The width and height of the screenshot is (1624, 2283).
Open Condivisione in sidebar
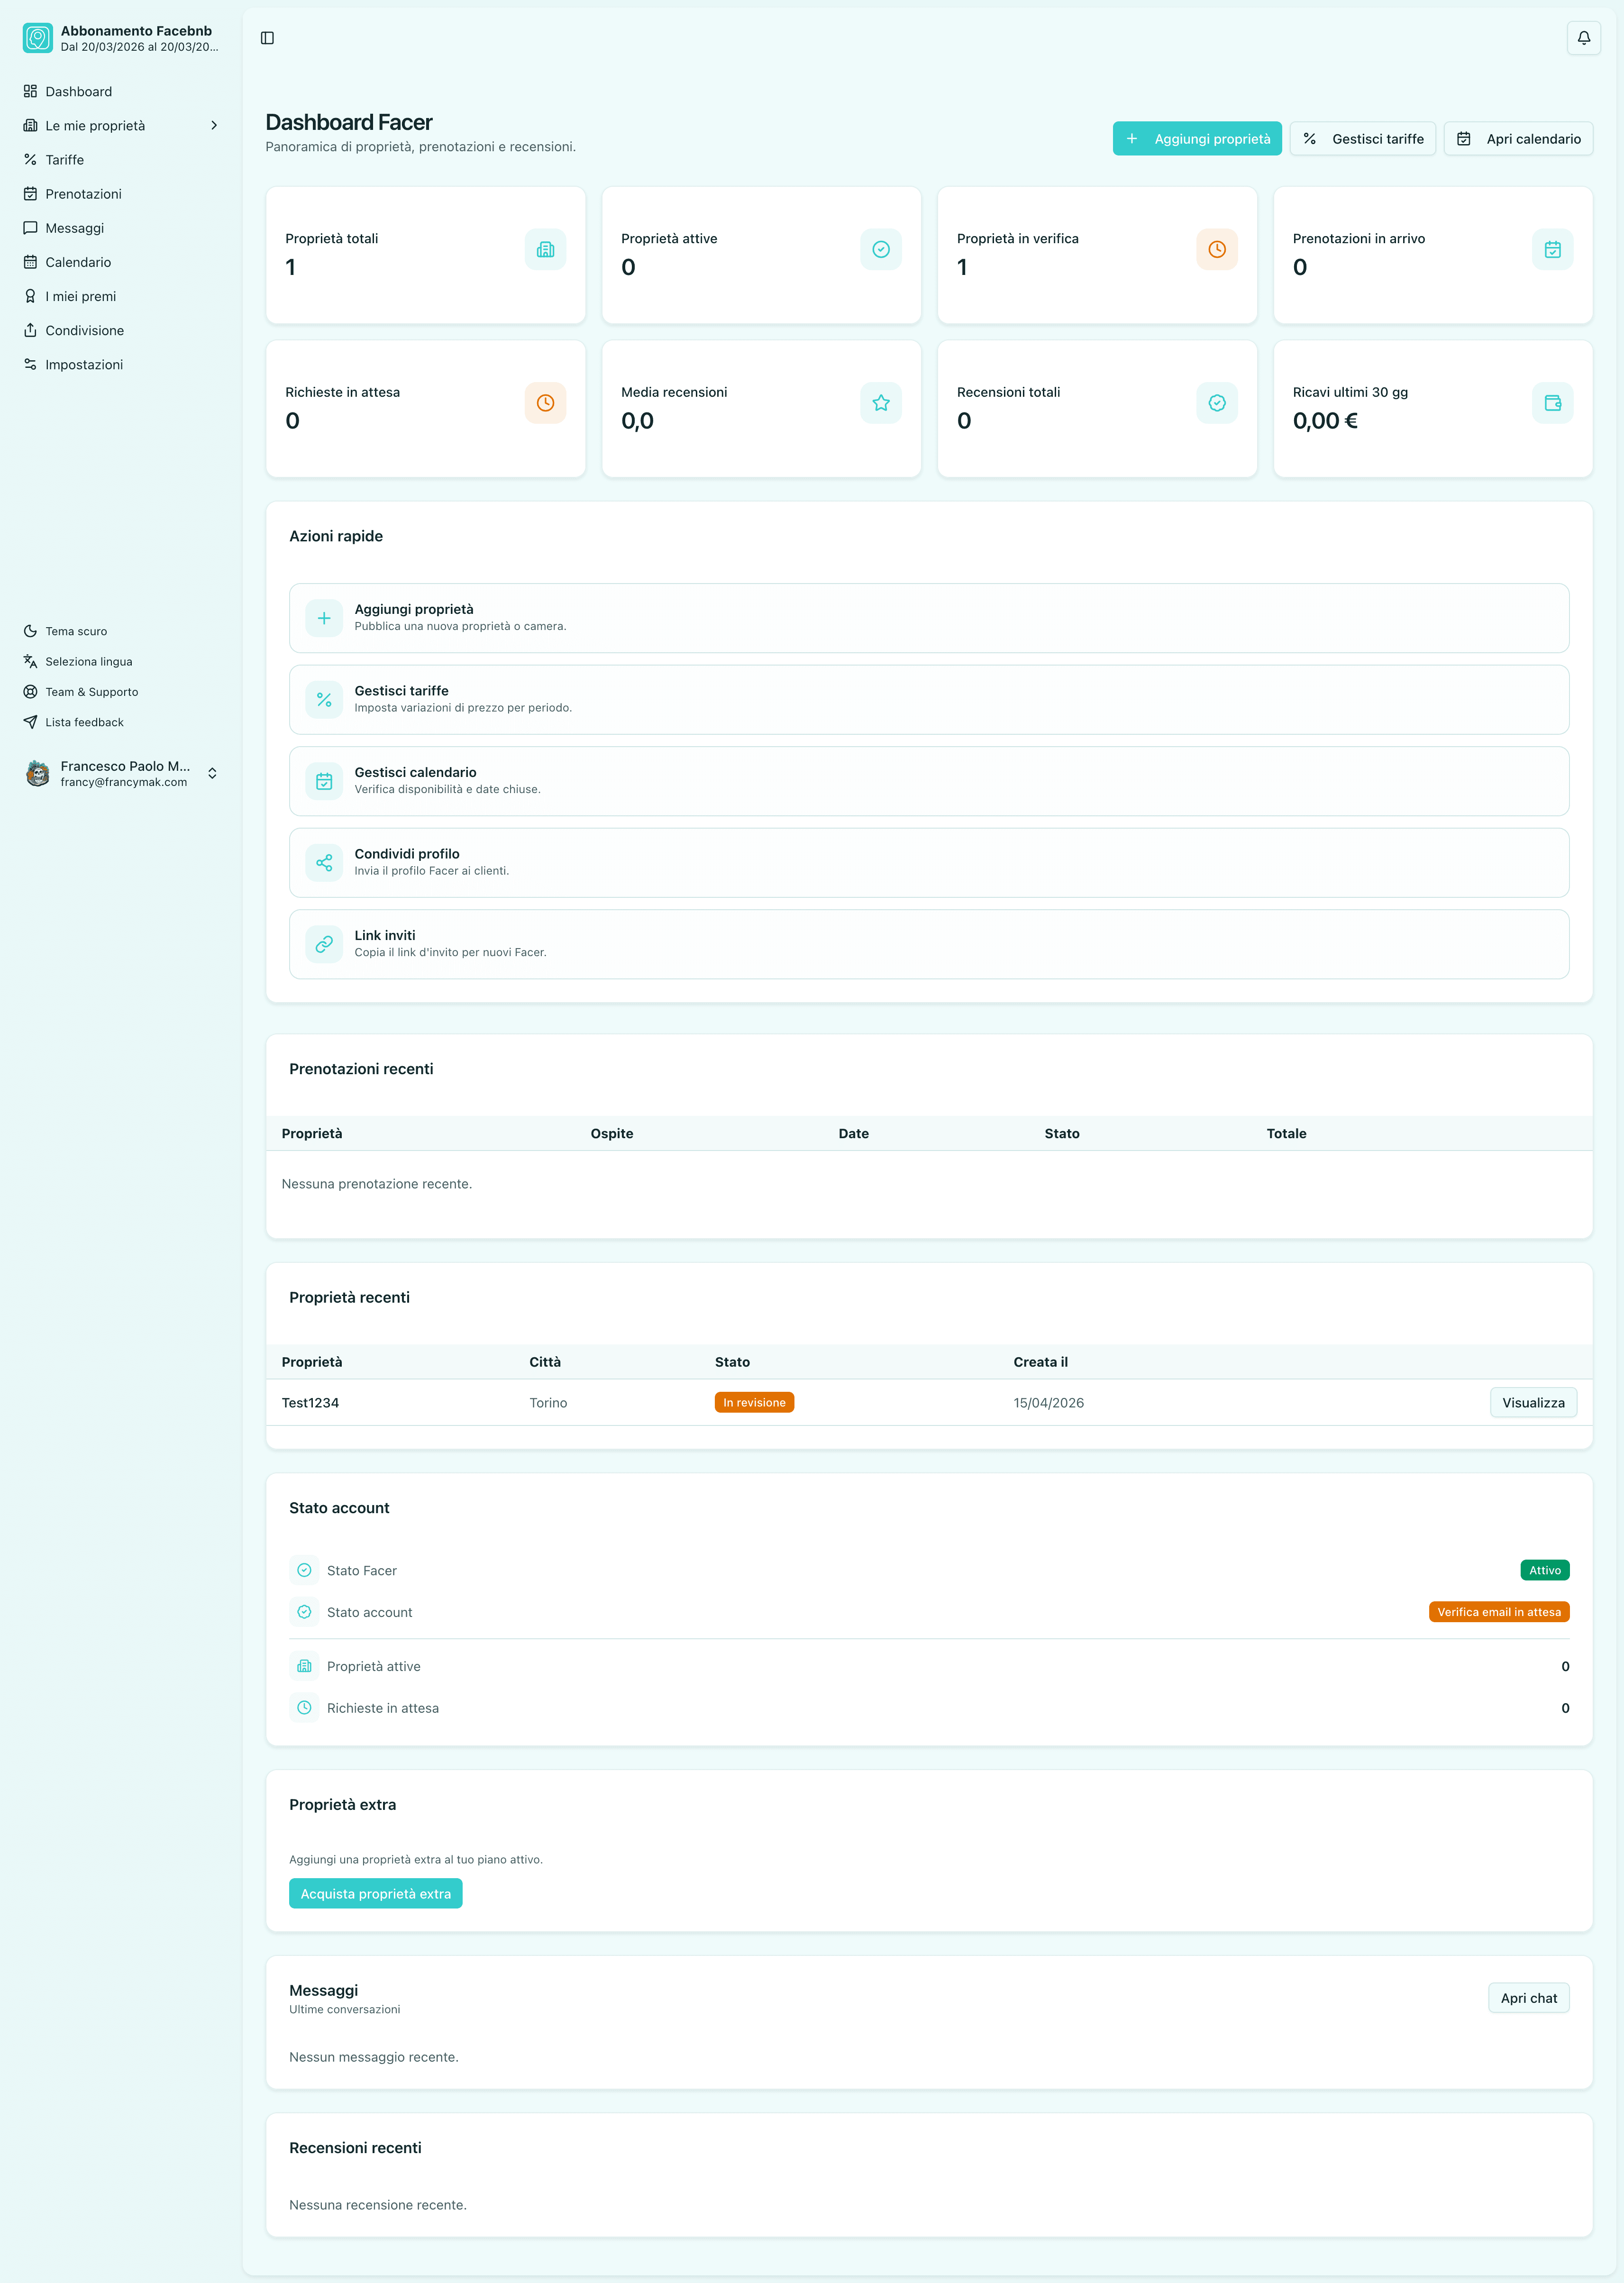click(x=121, y=330)
